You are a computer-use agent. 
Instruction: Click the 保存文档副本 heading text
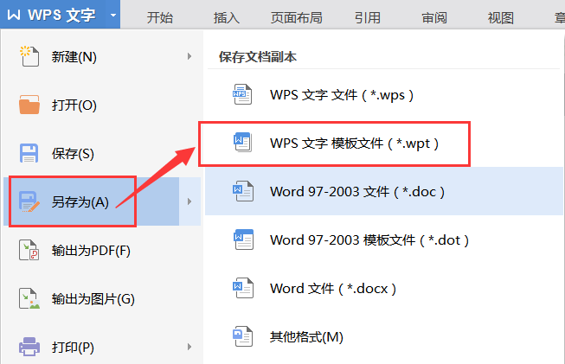point(258,56)
